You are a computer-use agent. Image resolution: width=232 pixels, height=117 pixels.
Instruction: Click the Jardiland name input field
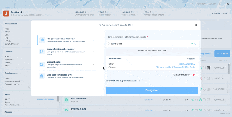point(153,43)
